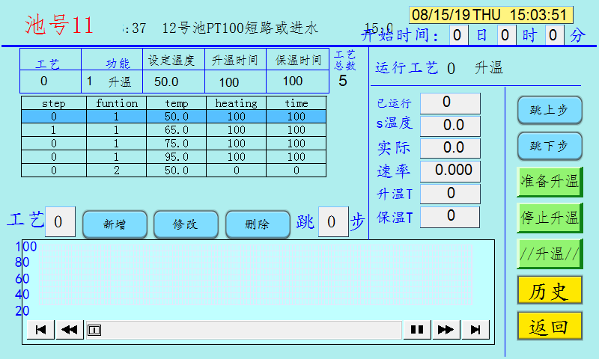Image resolution: width=599 pixels, height=359 pixels.
Task: Jump to end of trend chart
Action: 475,330
